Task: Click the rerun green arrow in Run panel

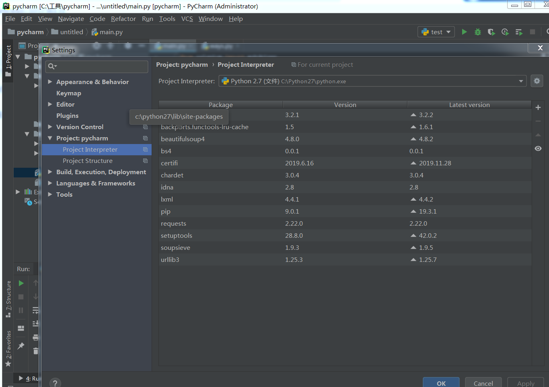Action: point(21,283)
